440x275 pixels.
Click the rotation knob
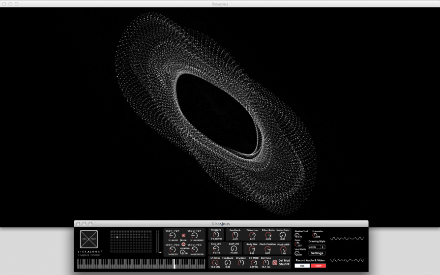(183, 252)
